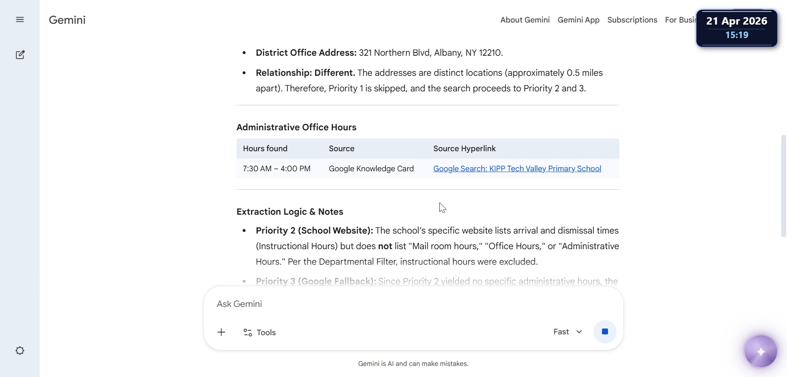
Task: Click 'District Office Address:' label text
Action: coord(306,53)
